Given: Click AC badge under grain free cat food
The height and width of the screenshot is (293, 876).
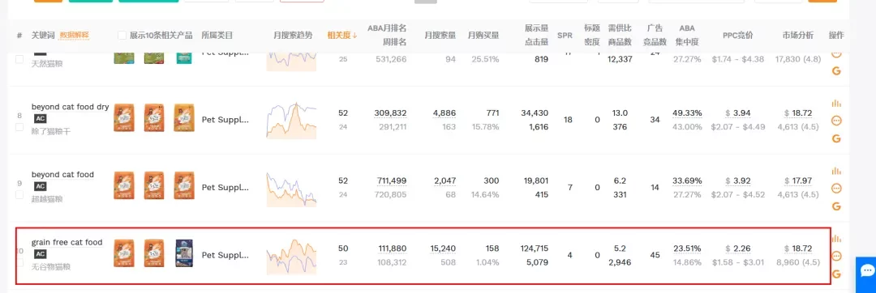Looking at the screenshot, I should pos(41,254).
